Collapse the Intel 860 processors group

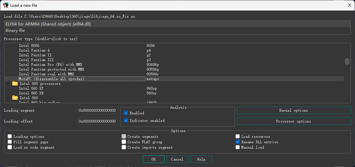point(7,83)
